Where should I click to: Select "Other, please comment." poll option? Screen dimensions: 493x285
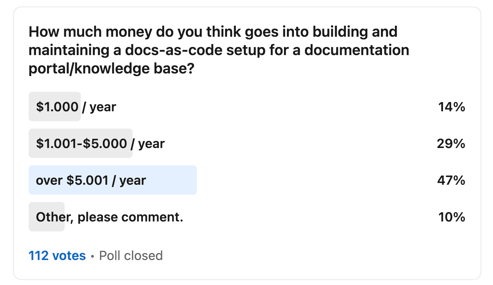click(109, 217)
